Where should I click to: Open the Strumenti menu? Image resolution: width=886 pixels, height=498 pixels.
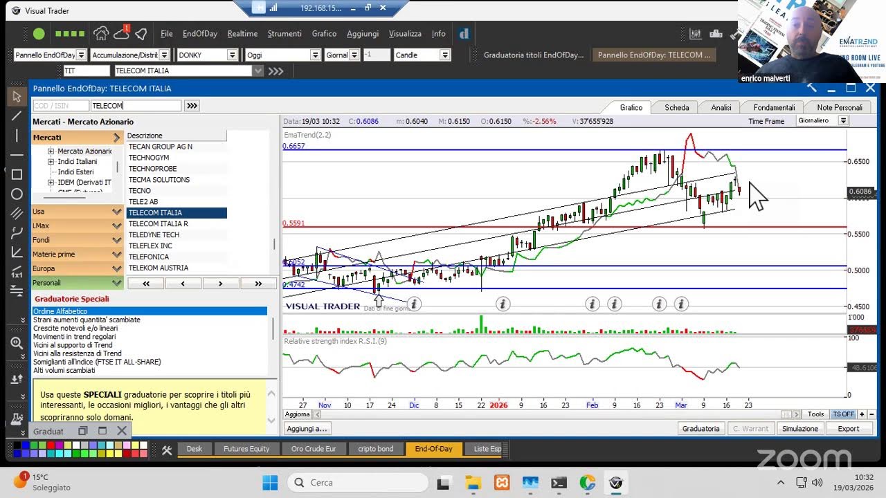284,33
